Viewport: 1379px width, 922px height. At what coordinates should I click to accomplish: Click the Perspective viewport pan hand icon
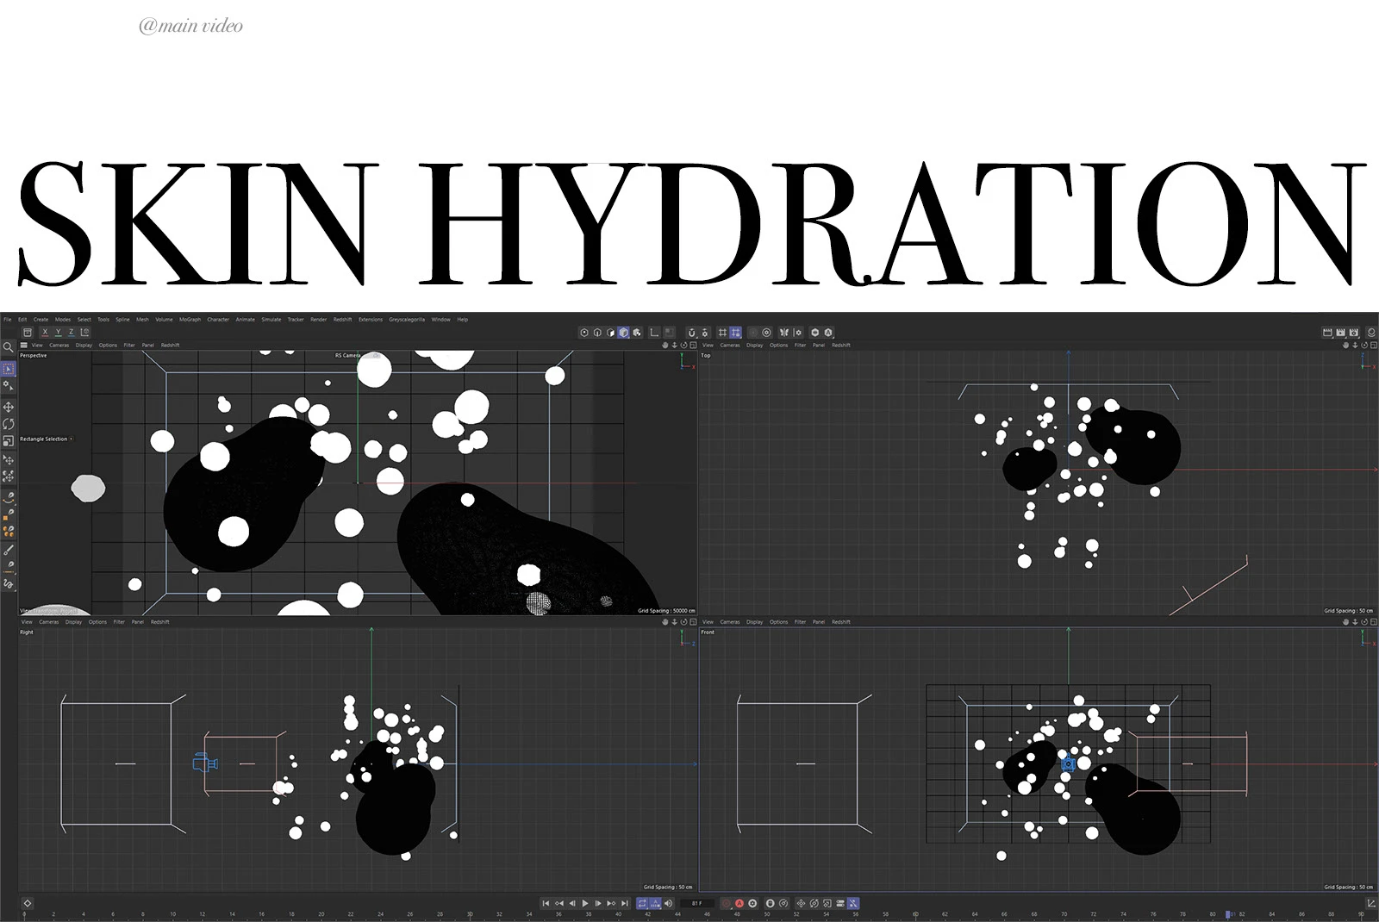point(665,345)
